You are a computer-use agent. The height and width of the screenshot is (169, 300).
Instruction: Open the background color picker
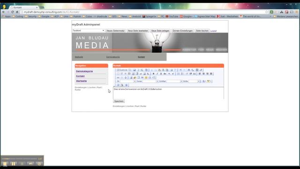[x=209, y=81]
